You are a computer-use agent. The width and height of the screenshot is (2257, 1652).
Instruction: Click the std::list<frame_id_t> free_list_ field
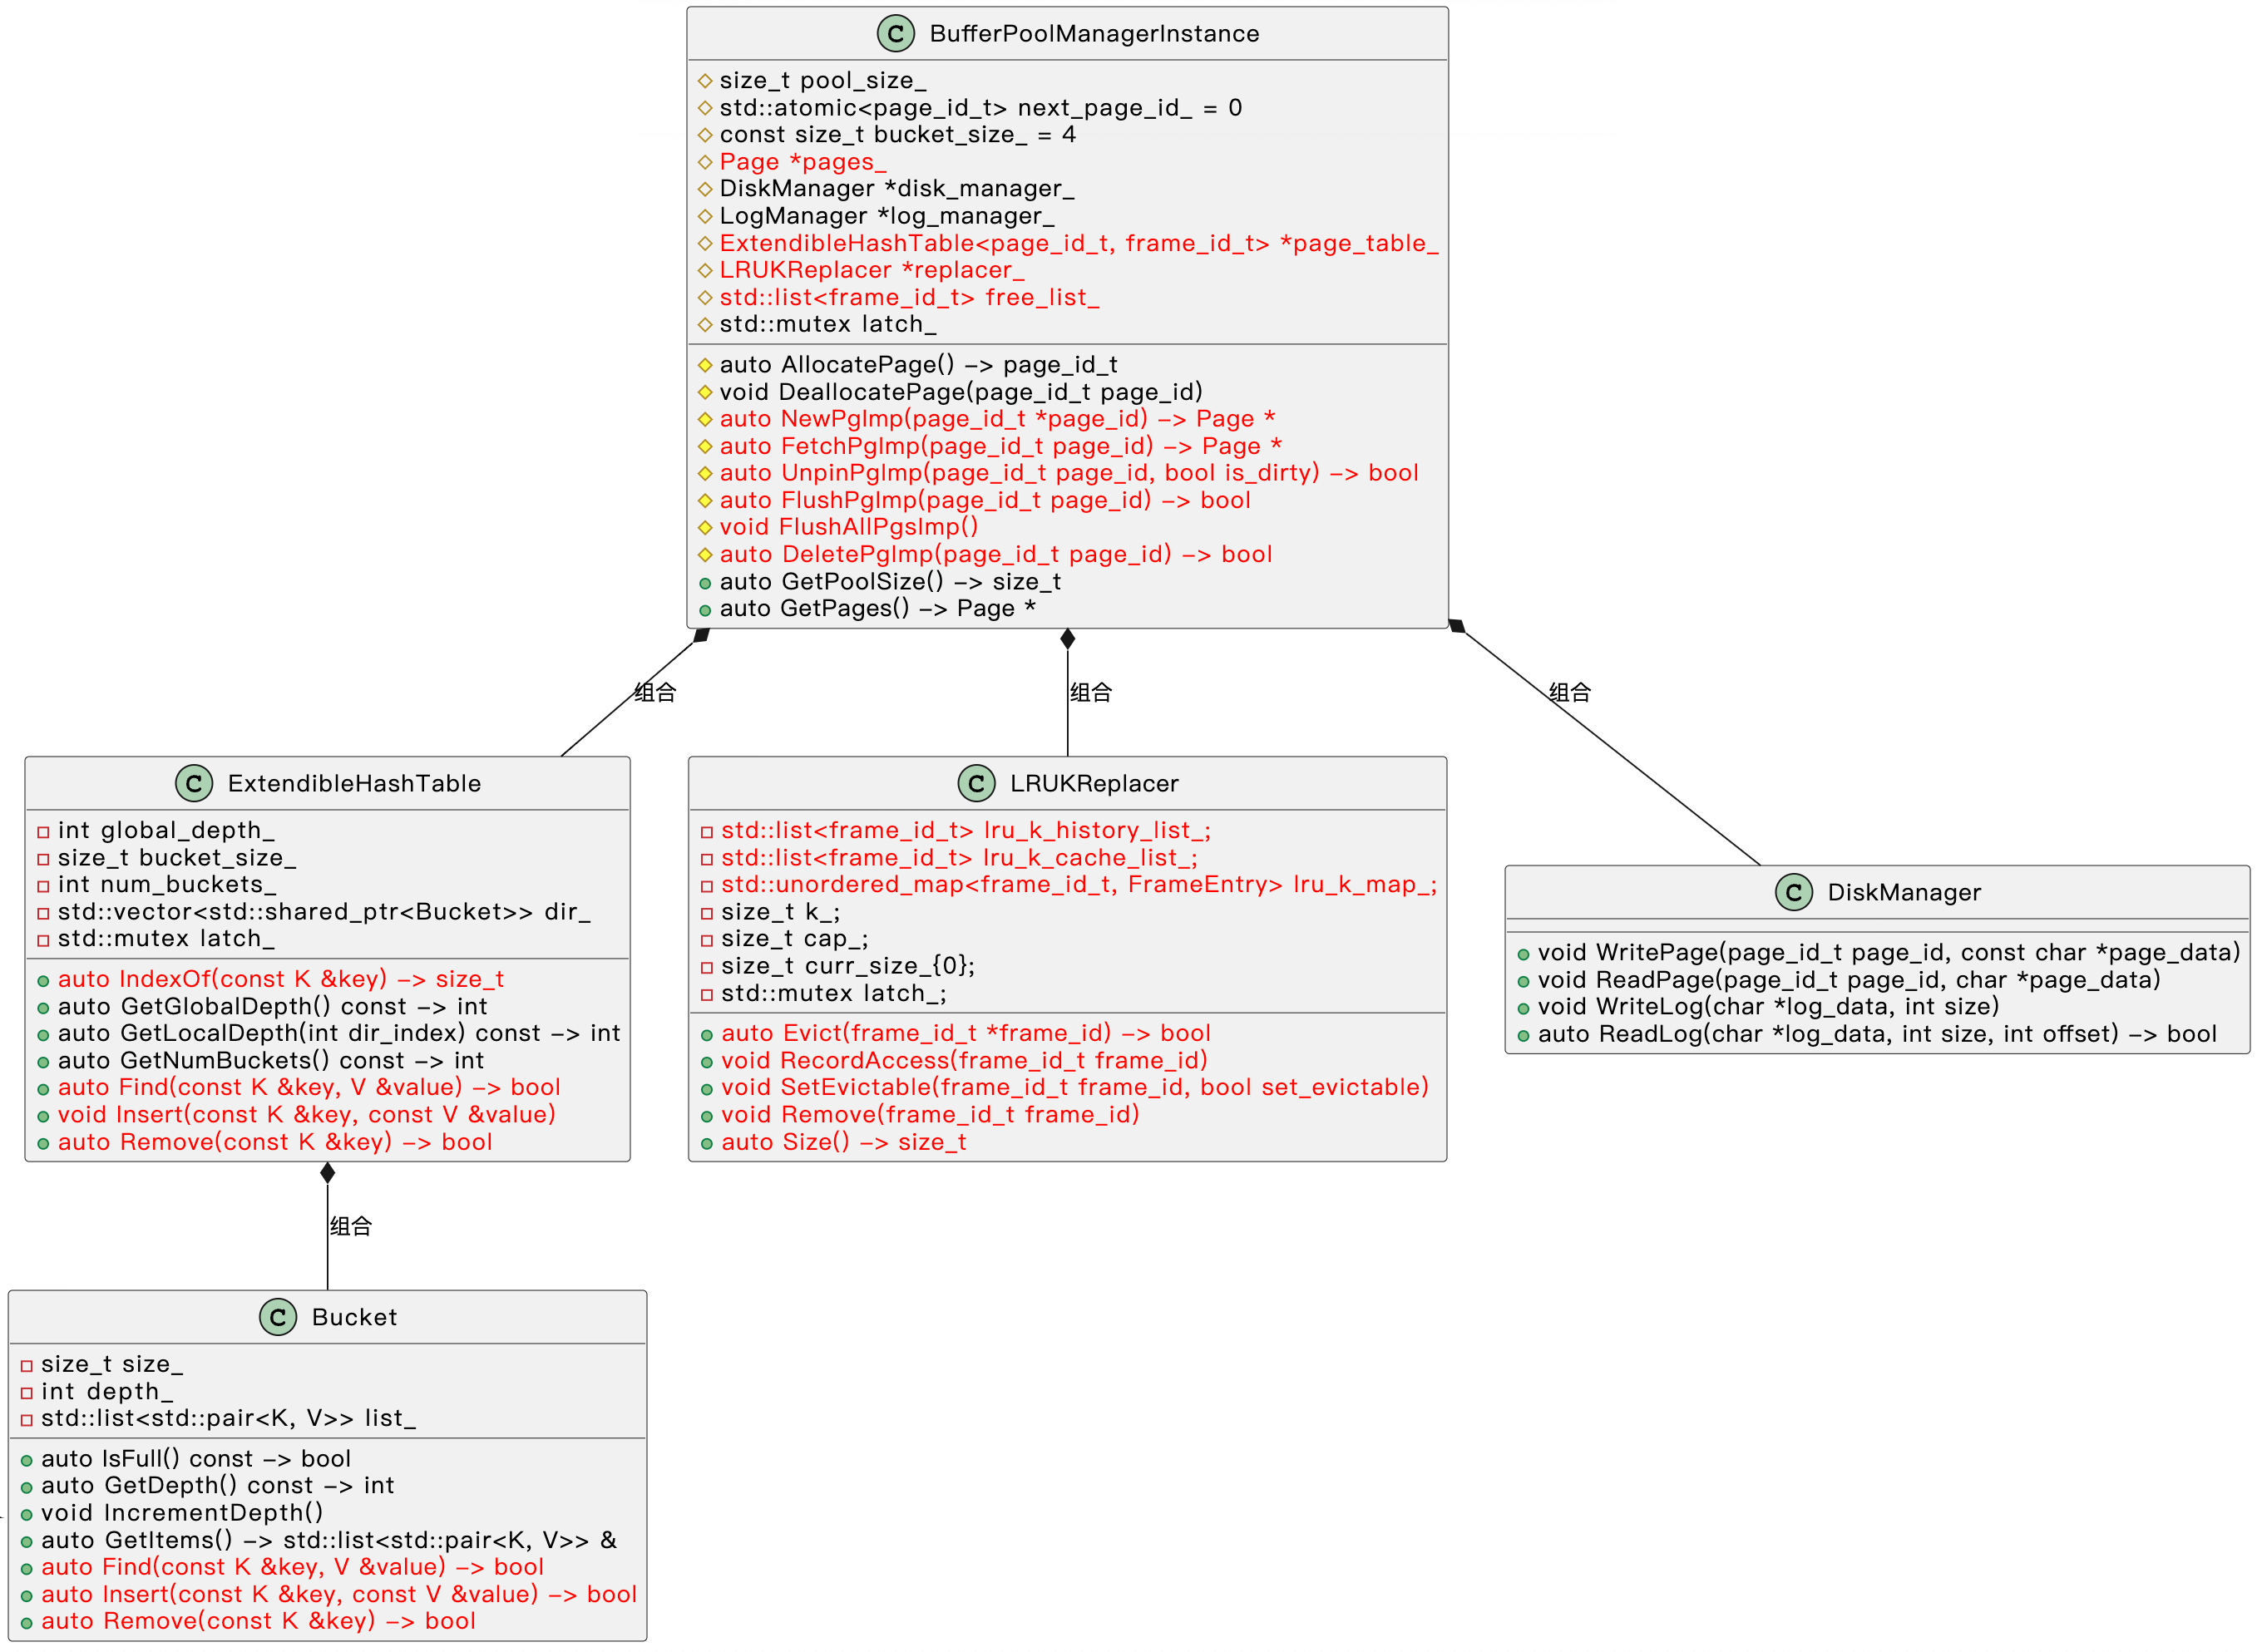909,297
